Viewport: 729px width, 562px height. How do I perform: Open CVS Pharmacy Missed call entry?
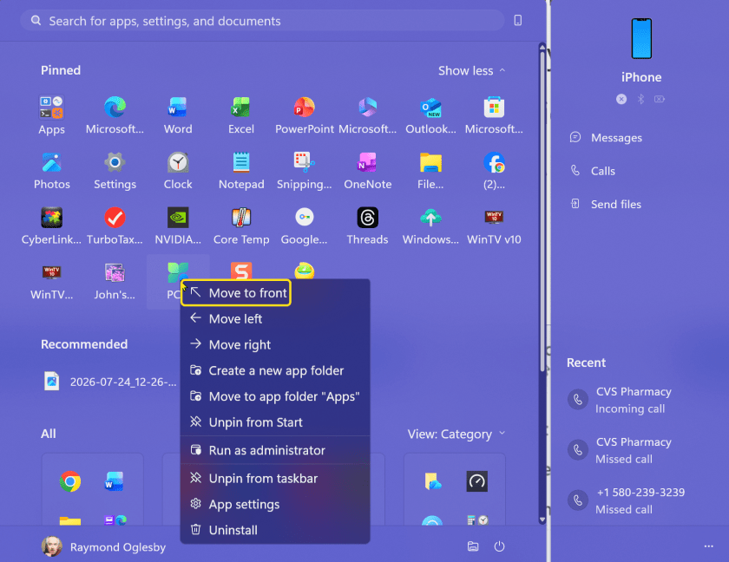pyautogui.click(x=621, y=450)
